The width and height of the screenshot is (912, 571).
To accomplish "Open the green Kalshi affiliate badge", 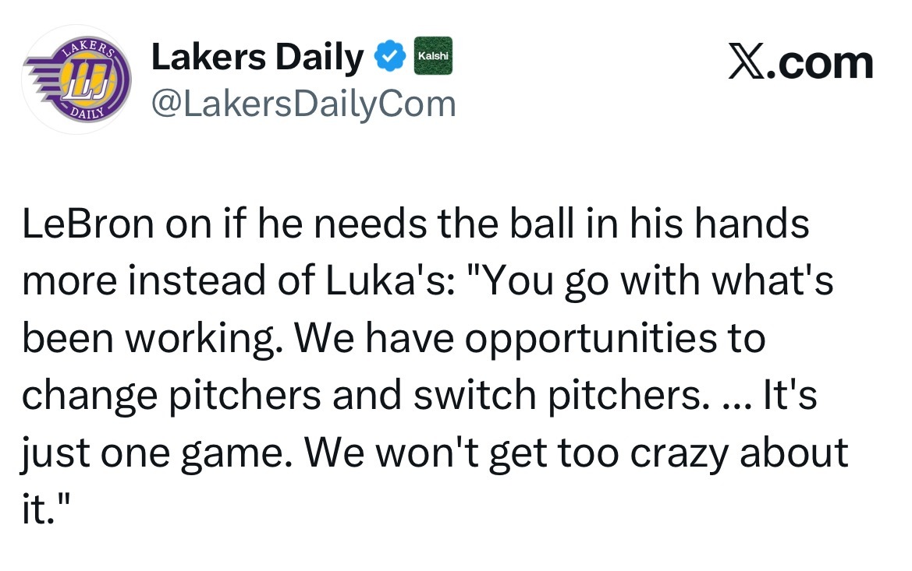I will (433, 56).
